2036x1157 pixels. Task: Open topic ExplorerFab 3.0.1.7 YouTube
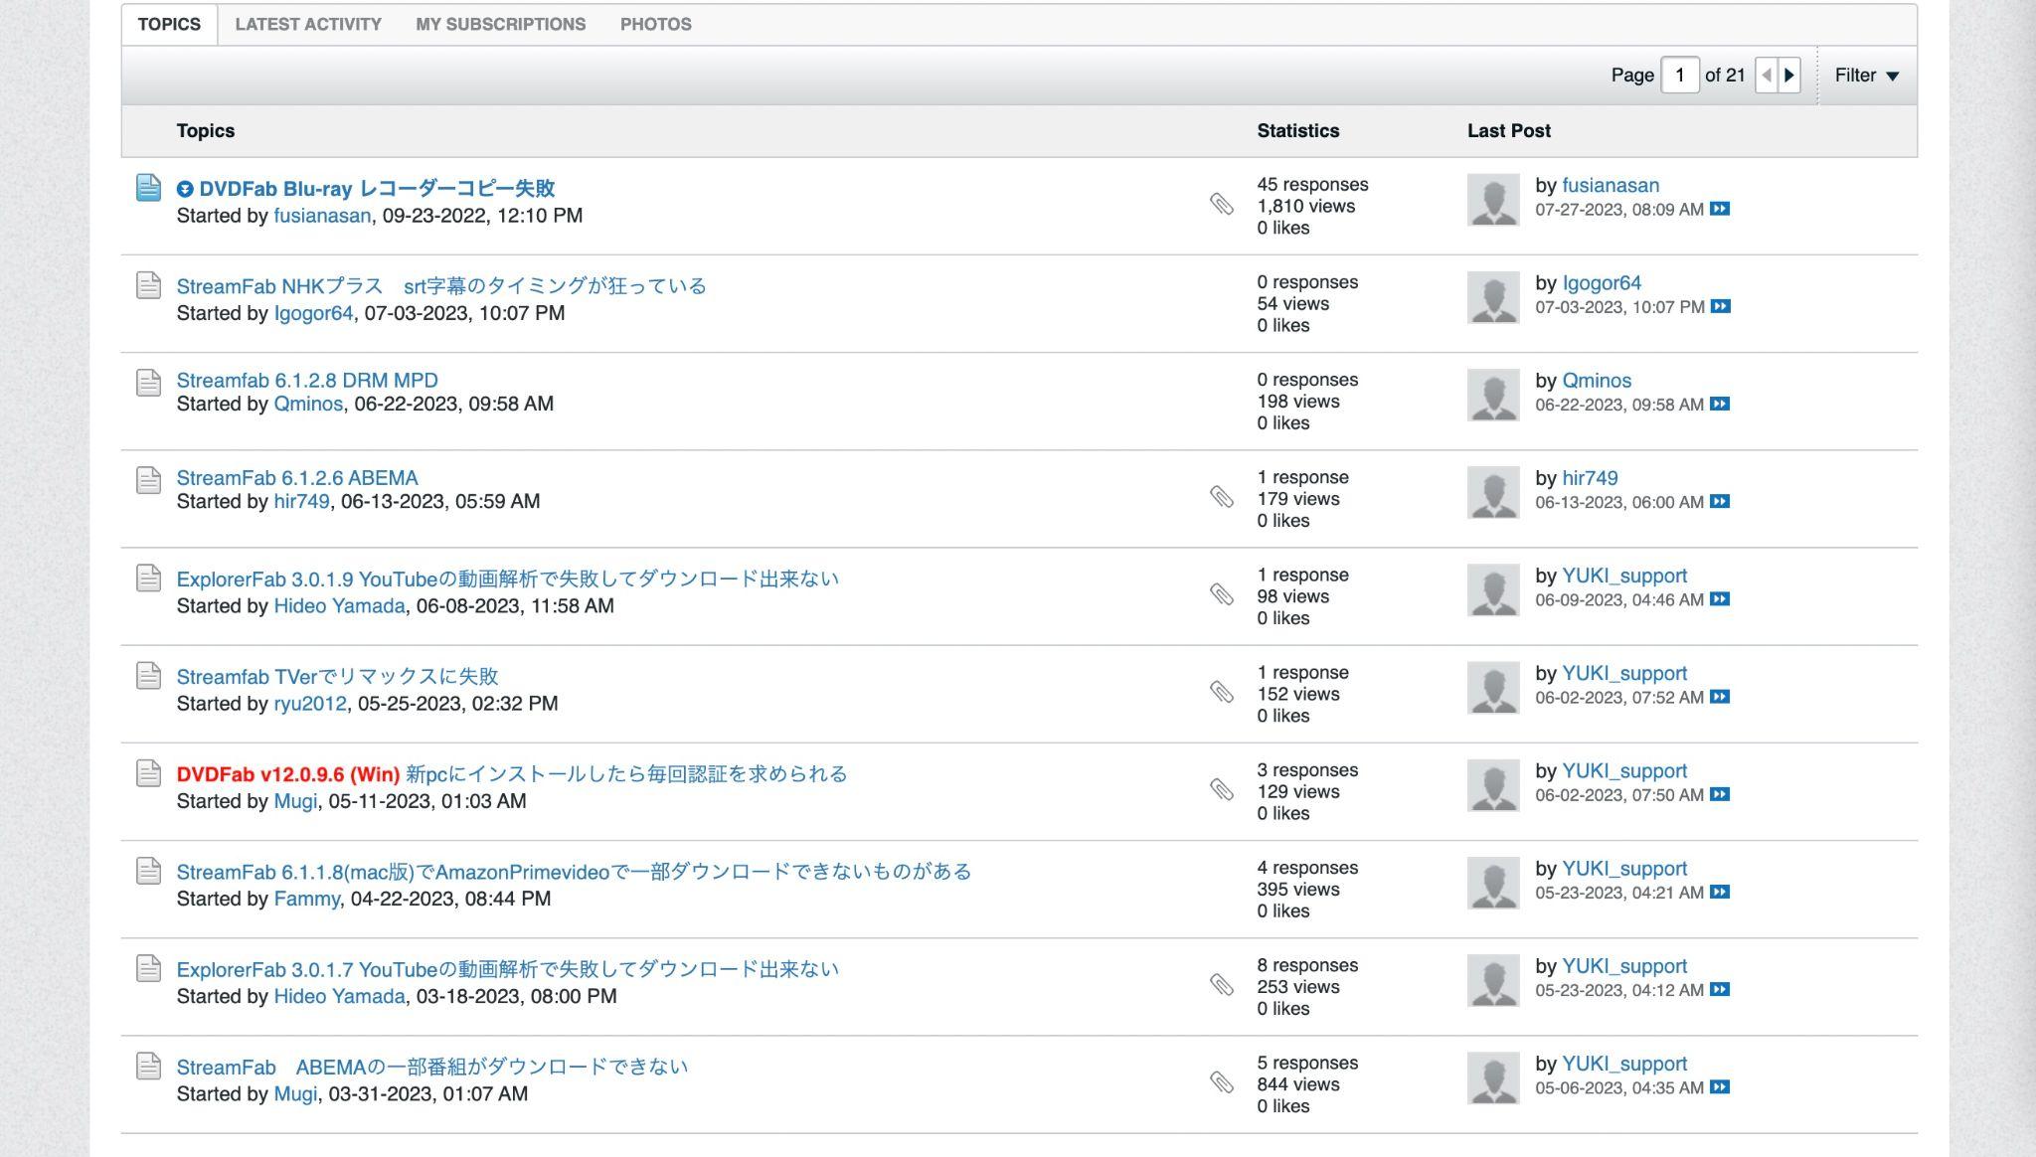[x=508, y=969]
